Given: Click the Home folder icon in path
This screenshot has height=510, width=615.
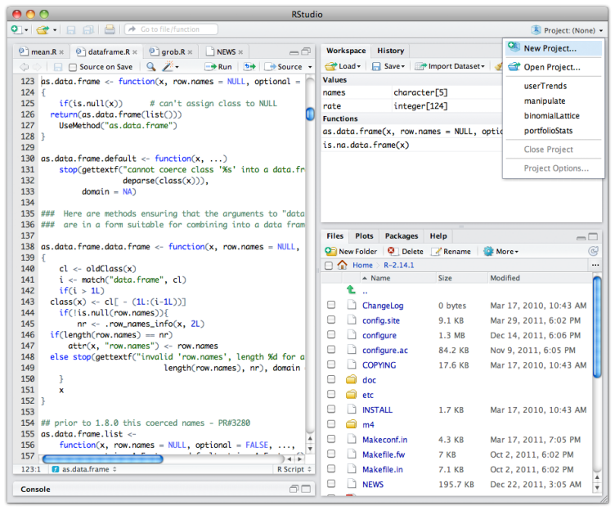Looking at the screenshot, I should (342, 265).
